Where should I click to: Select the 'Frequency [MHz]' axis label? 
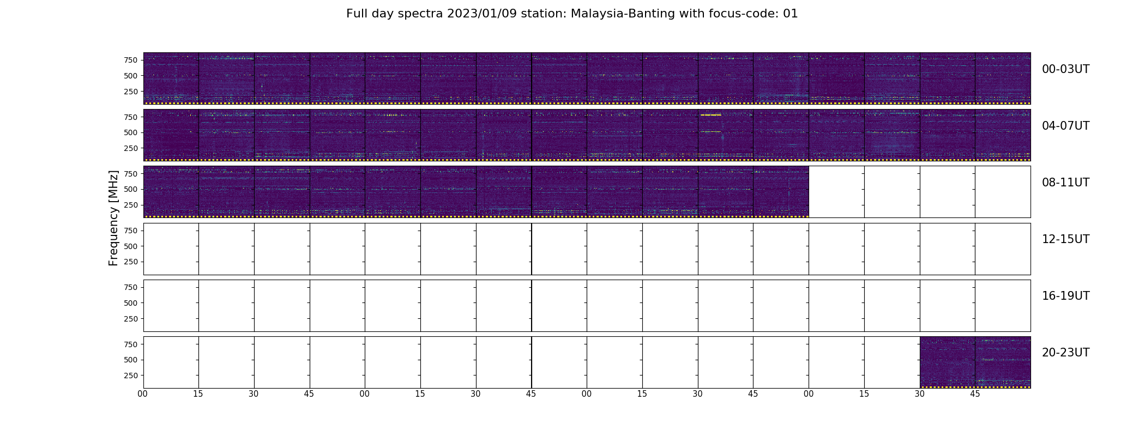click(113, 218)
